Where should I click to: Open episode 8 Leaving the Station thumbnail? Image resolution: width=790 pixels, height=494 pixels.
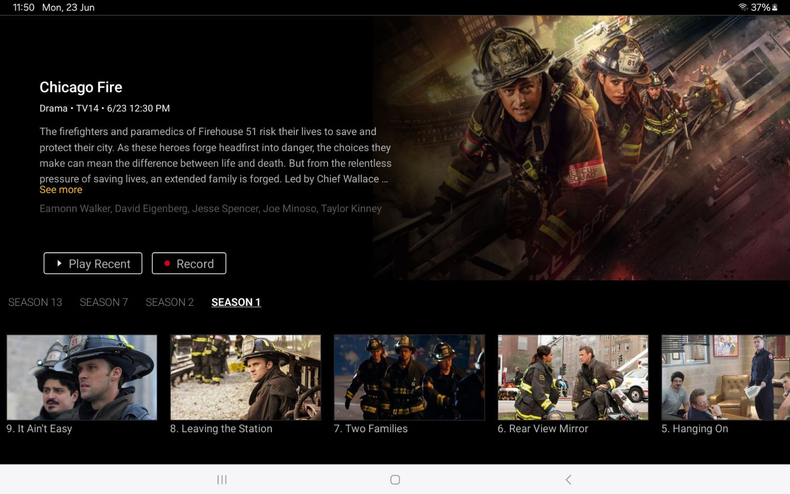(245, 377)
